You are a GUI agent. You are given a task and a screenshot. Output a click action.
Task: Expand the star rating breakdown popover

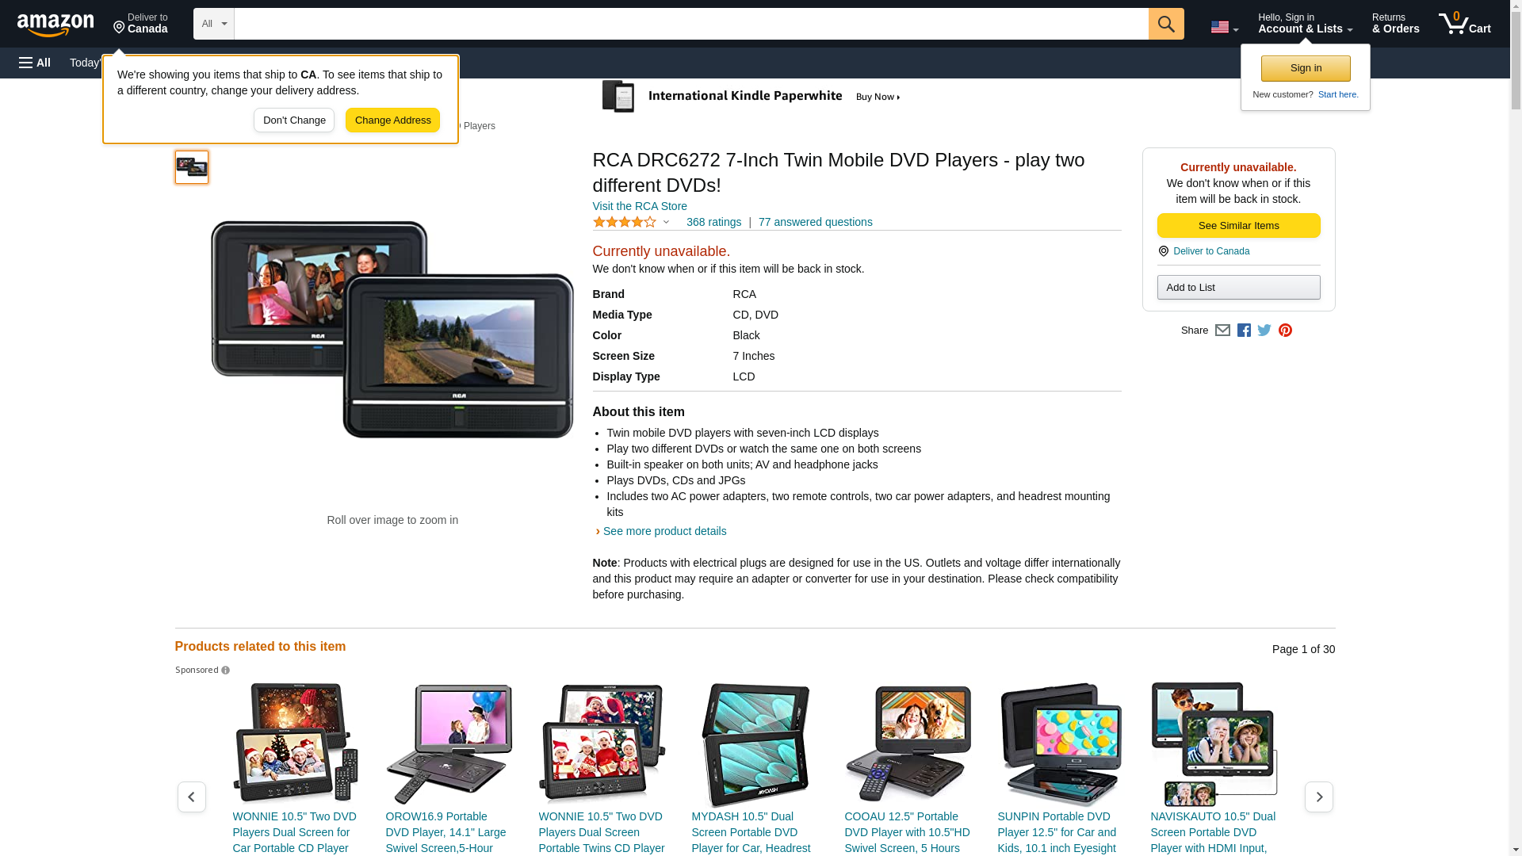[x=632, y=223]
